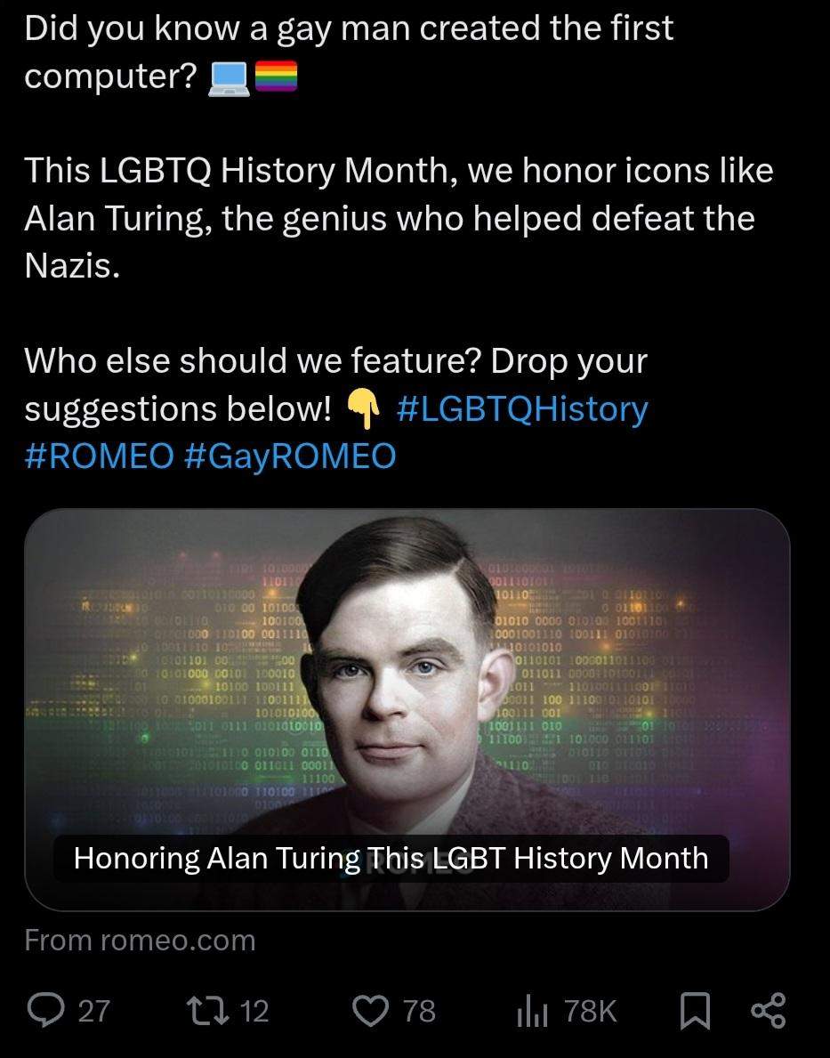Bookmark this post
830x1058 pixels.
click(696, 1010)
